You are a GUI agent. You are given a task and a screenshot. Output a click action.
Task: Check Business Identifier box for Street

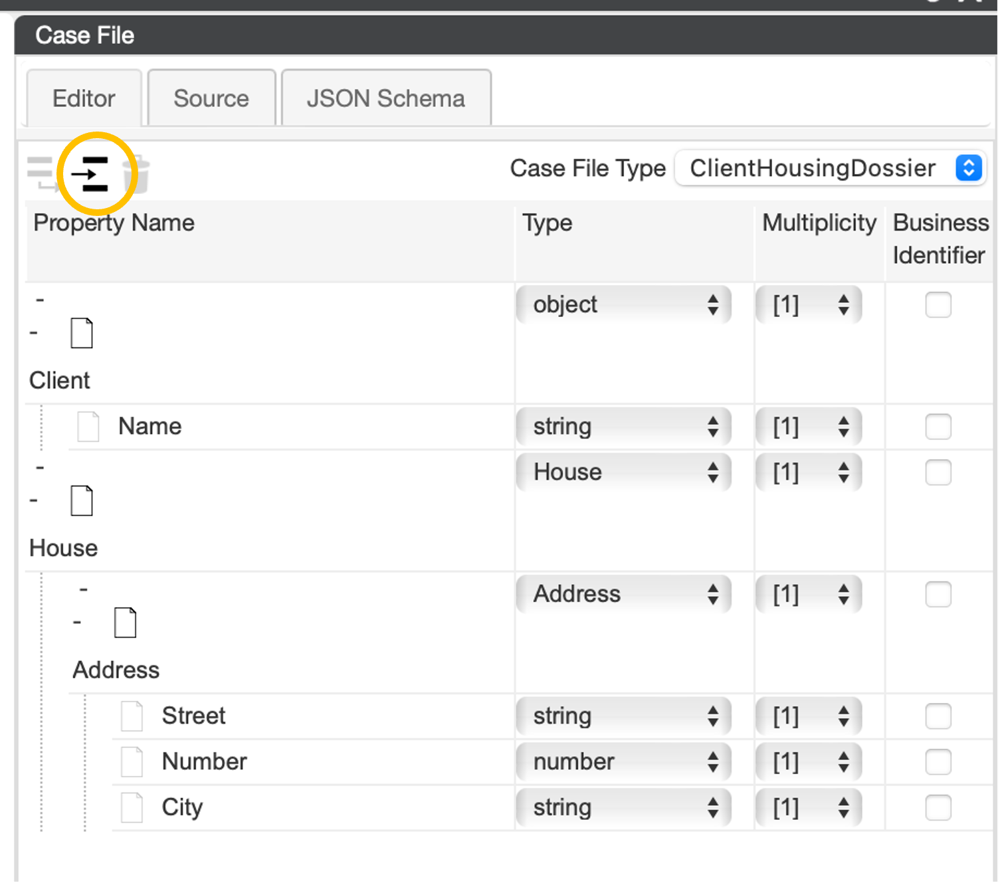pyautogui.click(x=938, y=716)
